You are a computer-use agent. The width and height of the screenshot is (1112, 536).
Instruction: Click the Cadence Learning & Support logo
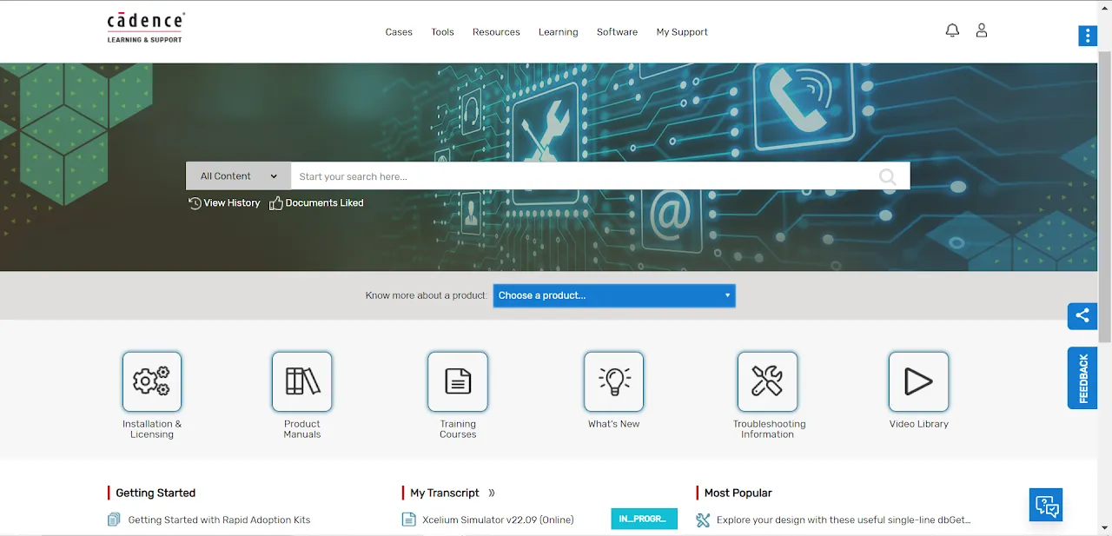click(145, 26)
